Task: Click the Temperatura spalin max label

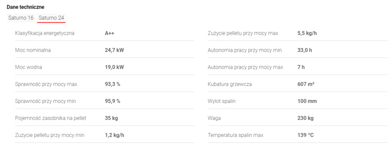Action: pos(236,135)
